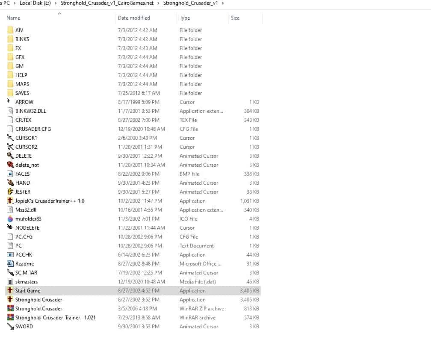Expand chevron after Stronghold_Crusader_v1_CairoGames.net
Viewport: 431px width, 363px height.
[159, 3]
